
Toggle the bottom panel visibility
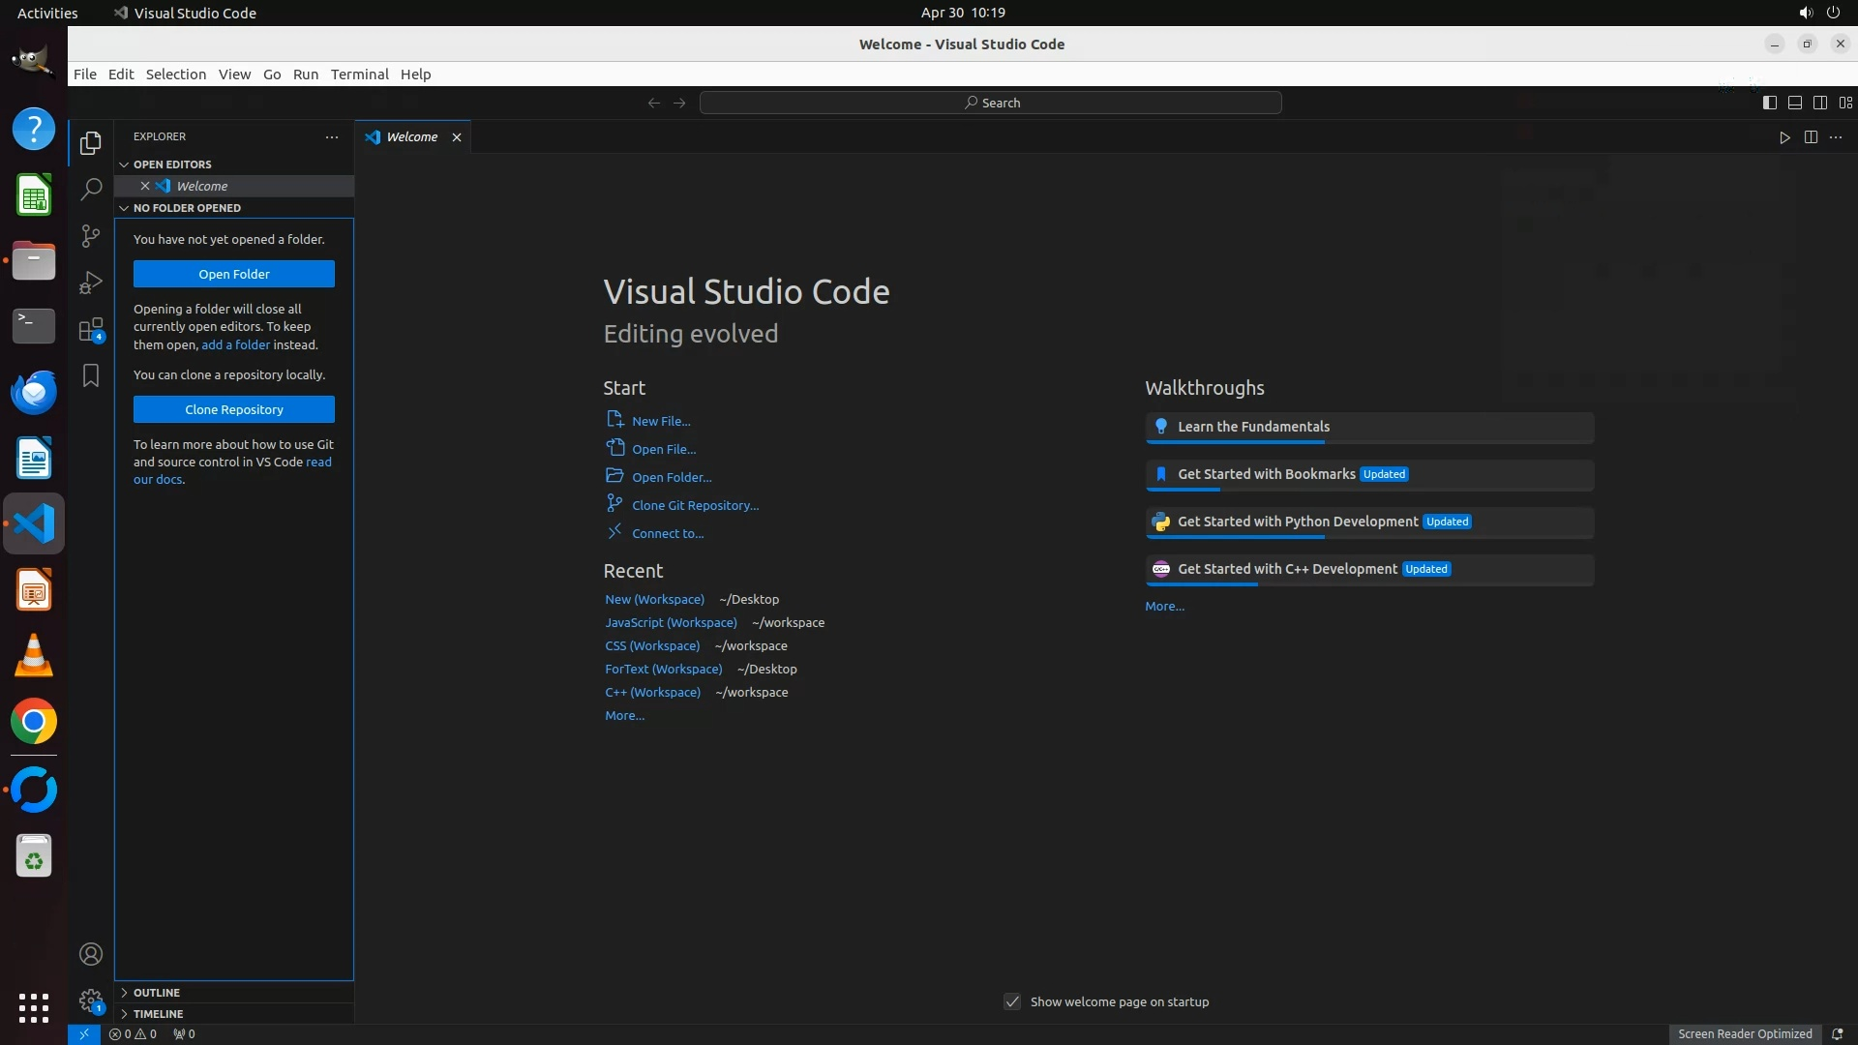coord(1794,103)
